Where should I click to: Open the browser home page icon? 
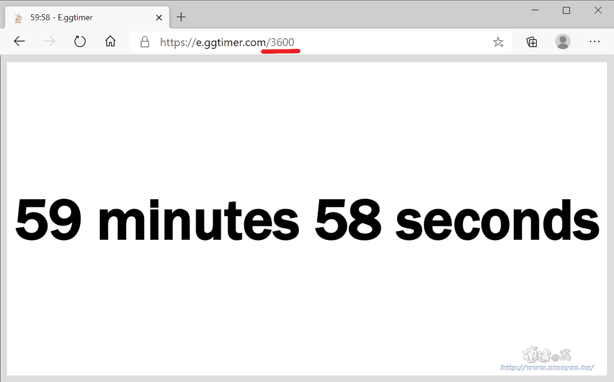[110, 41]
